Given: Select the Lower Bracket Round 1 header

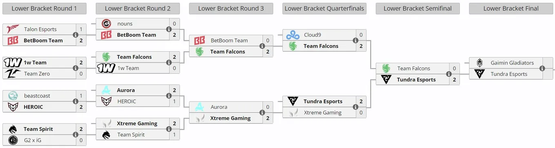Looking at the screenshot, I should (x=44, y=9).
